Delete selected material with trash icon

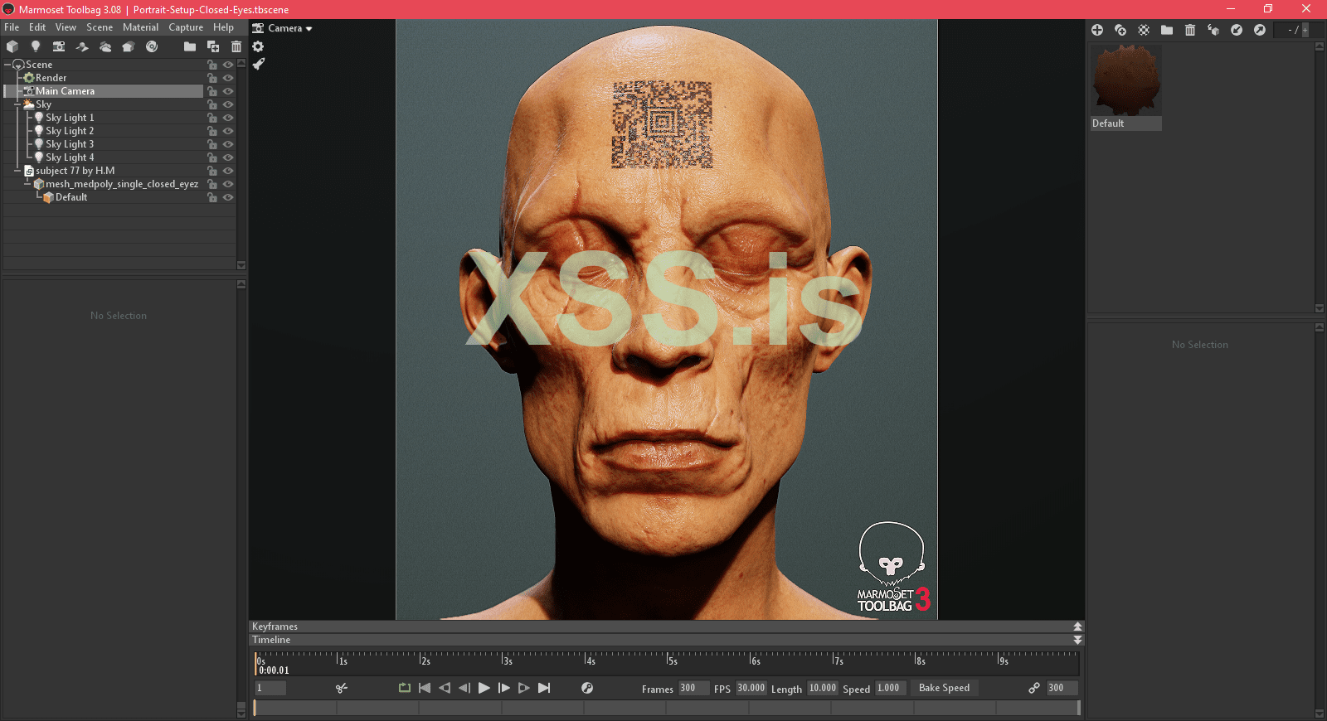point(1190,30)
